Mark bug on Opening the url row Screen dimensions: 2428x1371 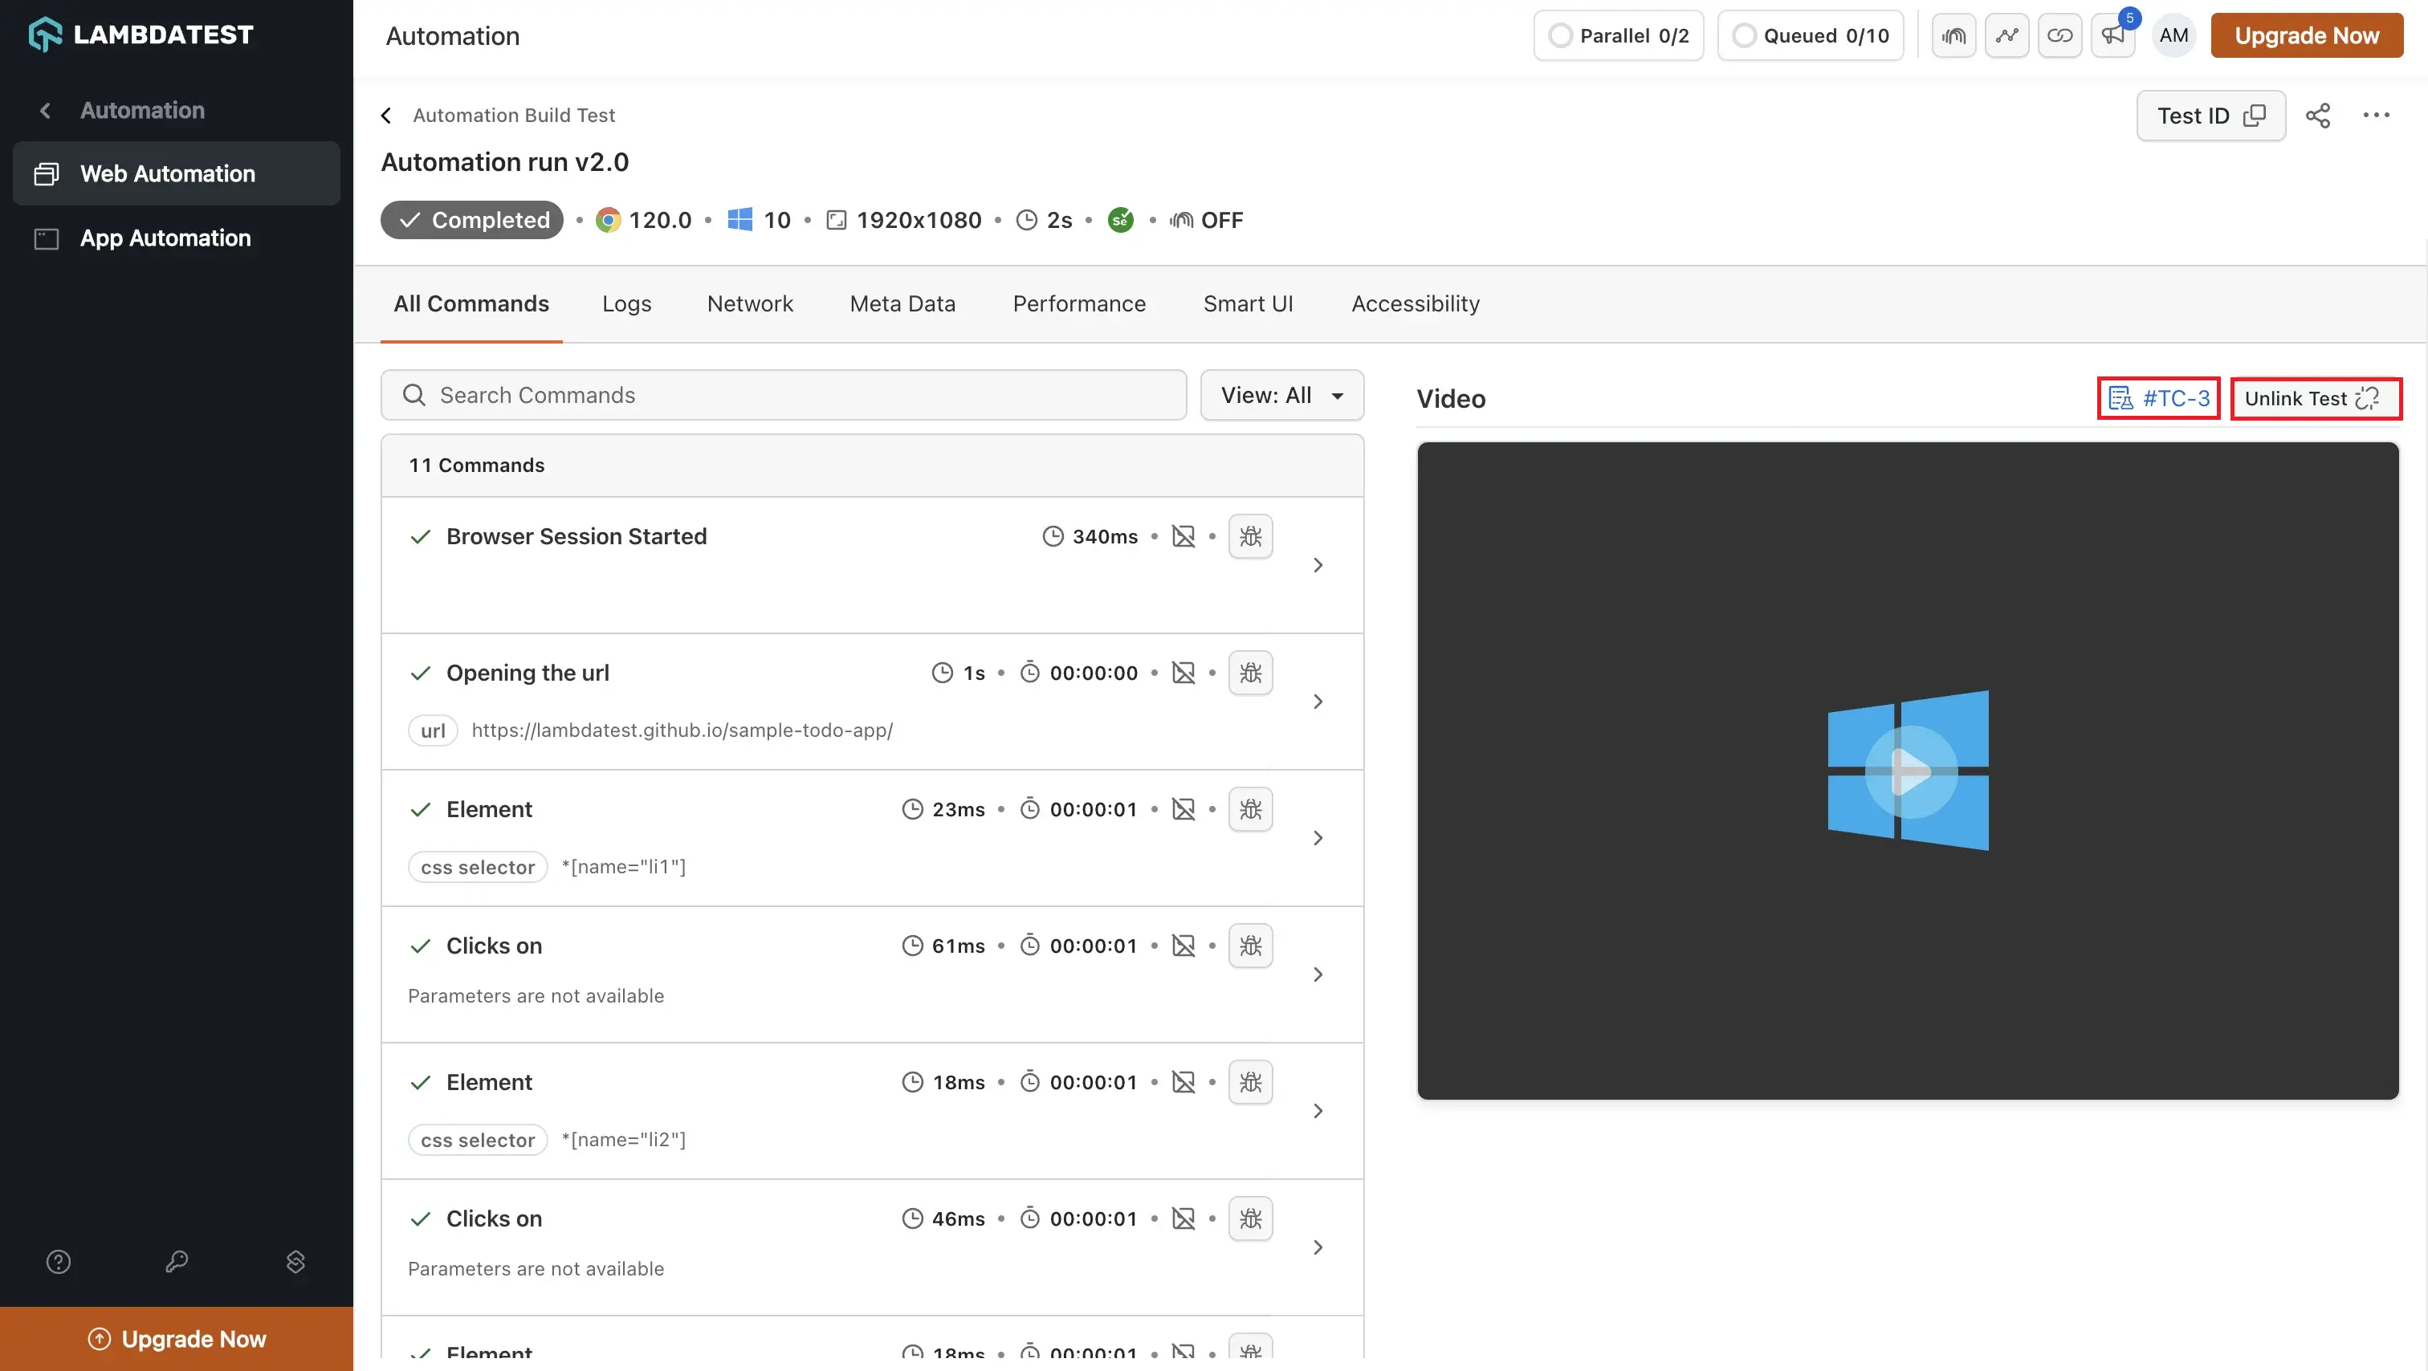pyautogui.click(x=1251, y=673)
